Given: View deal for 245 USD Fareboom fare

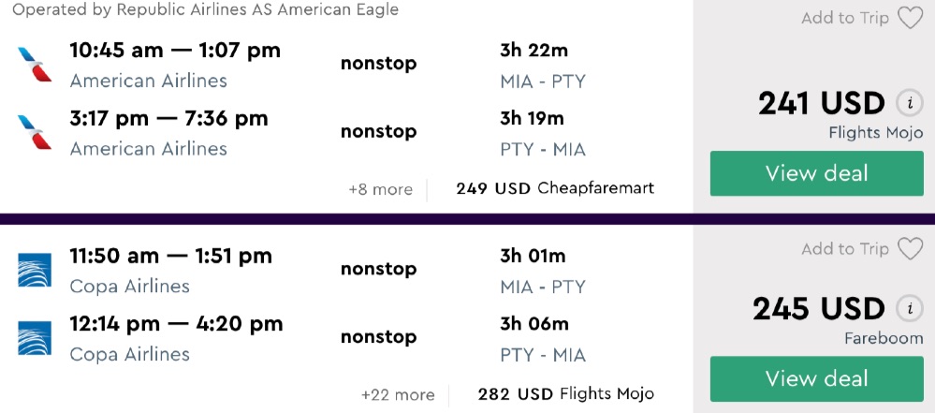Looking at the screenshot, I should point(816,378).
